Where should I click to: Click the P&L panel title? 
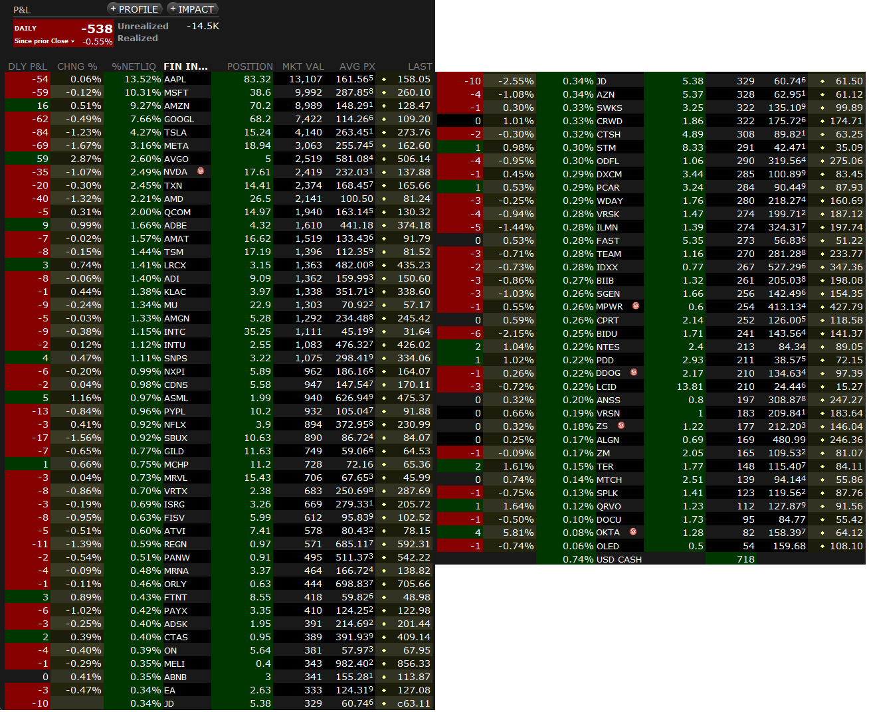pyautogui.click(x=22, y=10)
